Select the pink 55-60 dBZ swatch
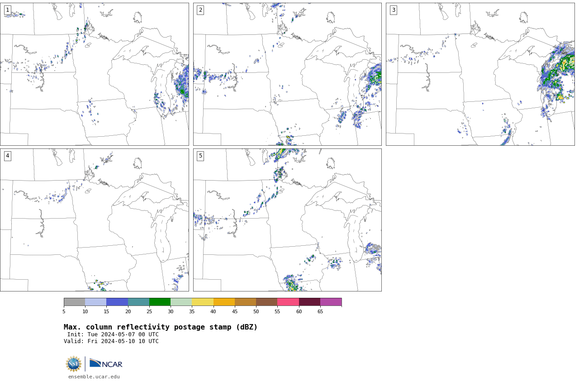579x382 pixels. click(x=288, y=302)
